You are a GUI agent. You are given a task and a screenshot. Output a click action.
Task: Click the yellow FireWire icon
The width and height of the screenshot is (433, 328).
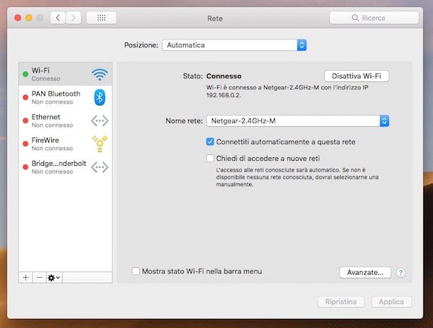99,144
